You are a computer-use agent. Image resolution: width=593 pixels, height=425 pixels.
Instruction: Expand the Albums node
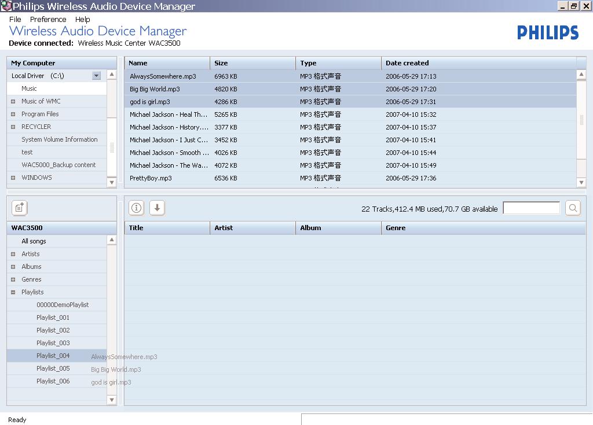click(13, 267)
